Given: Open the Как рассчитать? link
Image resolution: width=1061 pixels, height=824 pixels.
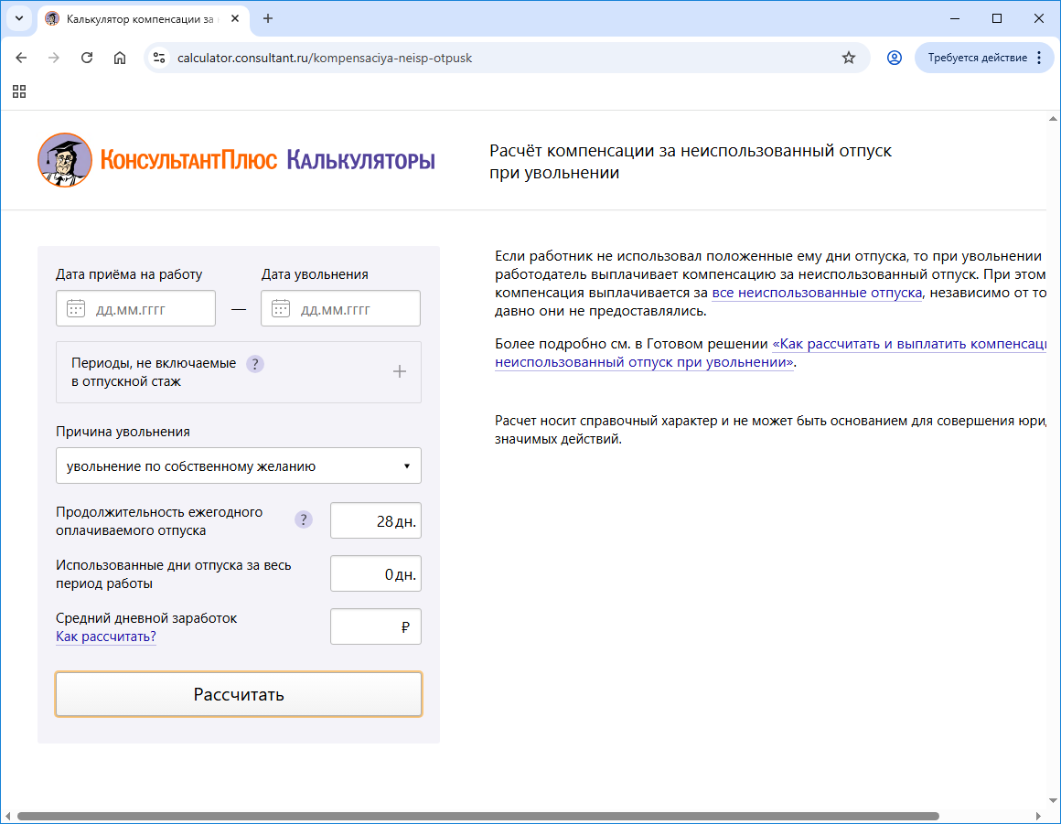Looking at the screenshot, I should click(106, 637).
